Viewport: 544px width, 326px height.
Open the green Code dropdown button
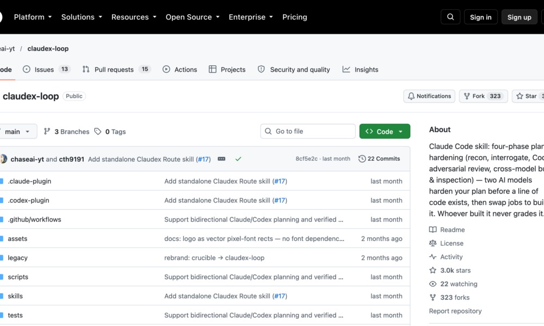(385, 131)
